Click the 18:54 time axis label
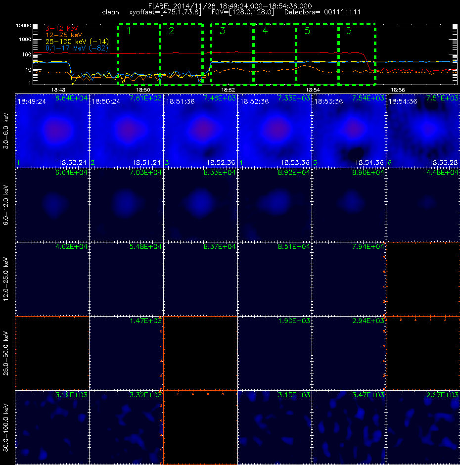 pyautogui.click(x=313, y=90)
